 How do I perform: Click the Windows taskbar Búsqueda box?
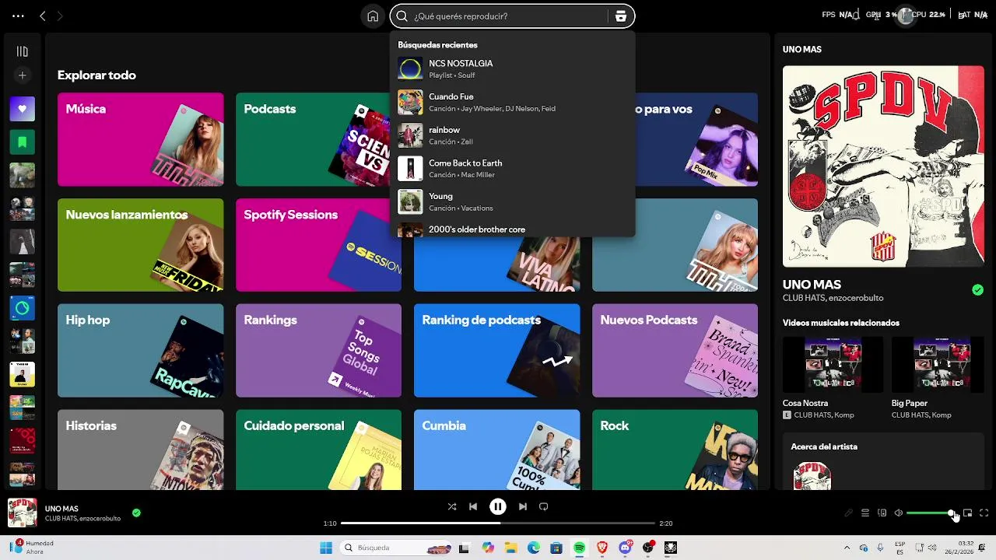(396, 548)
